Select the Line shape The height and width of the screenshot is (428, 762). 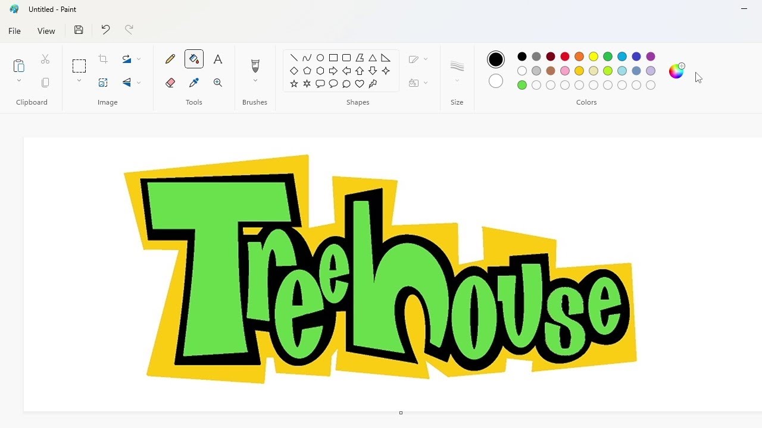pyautogui.click(x=294, y=58)
